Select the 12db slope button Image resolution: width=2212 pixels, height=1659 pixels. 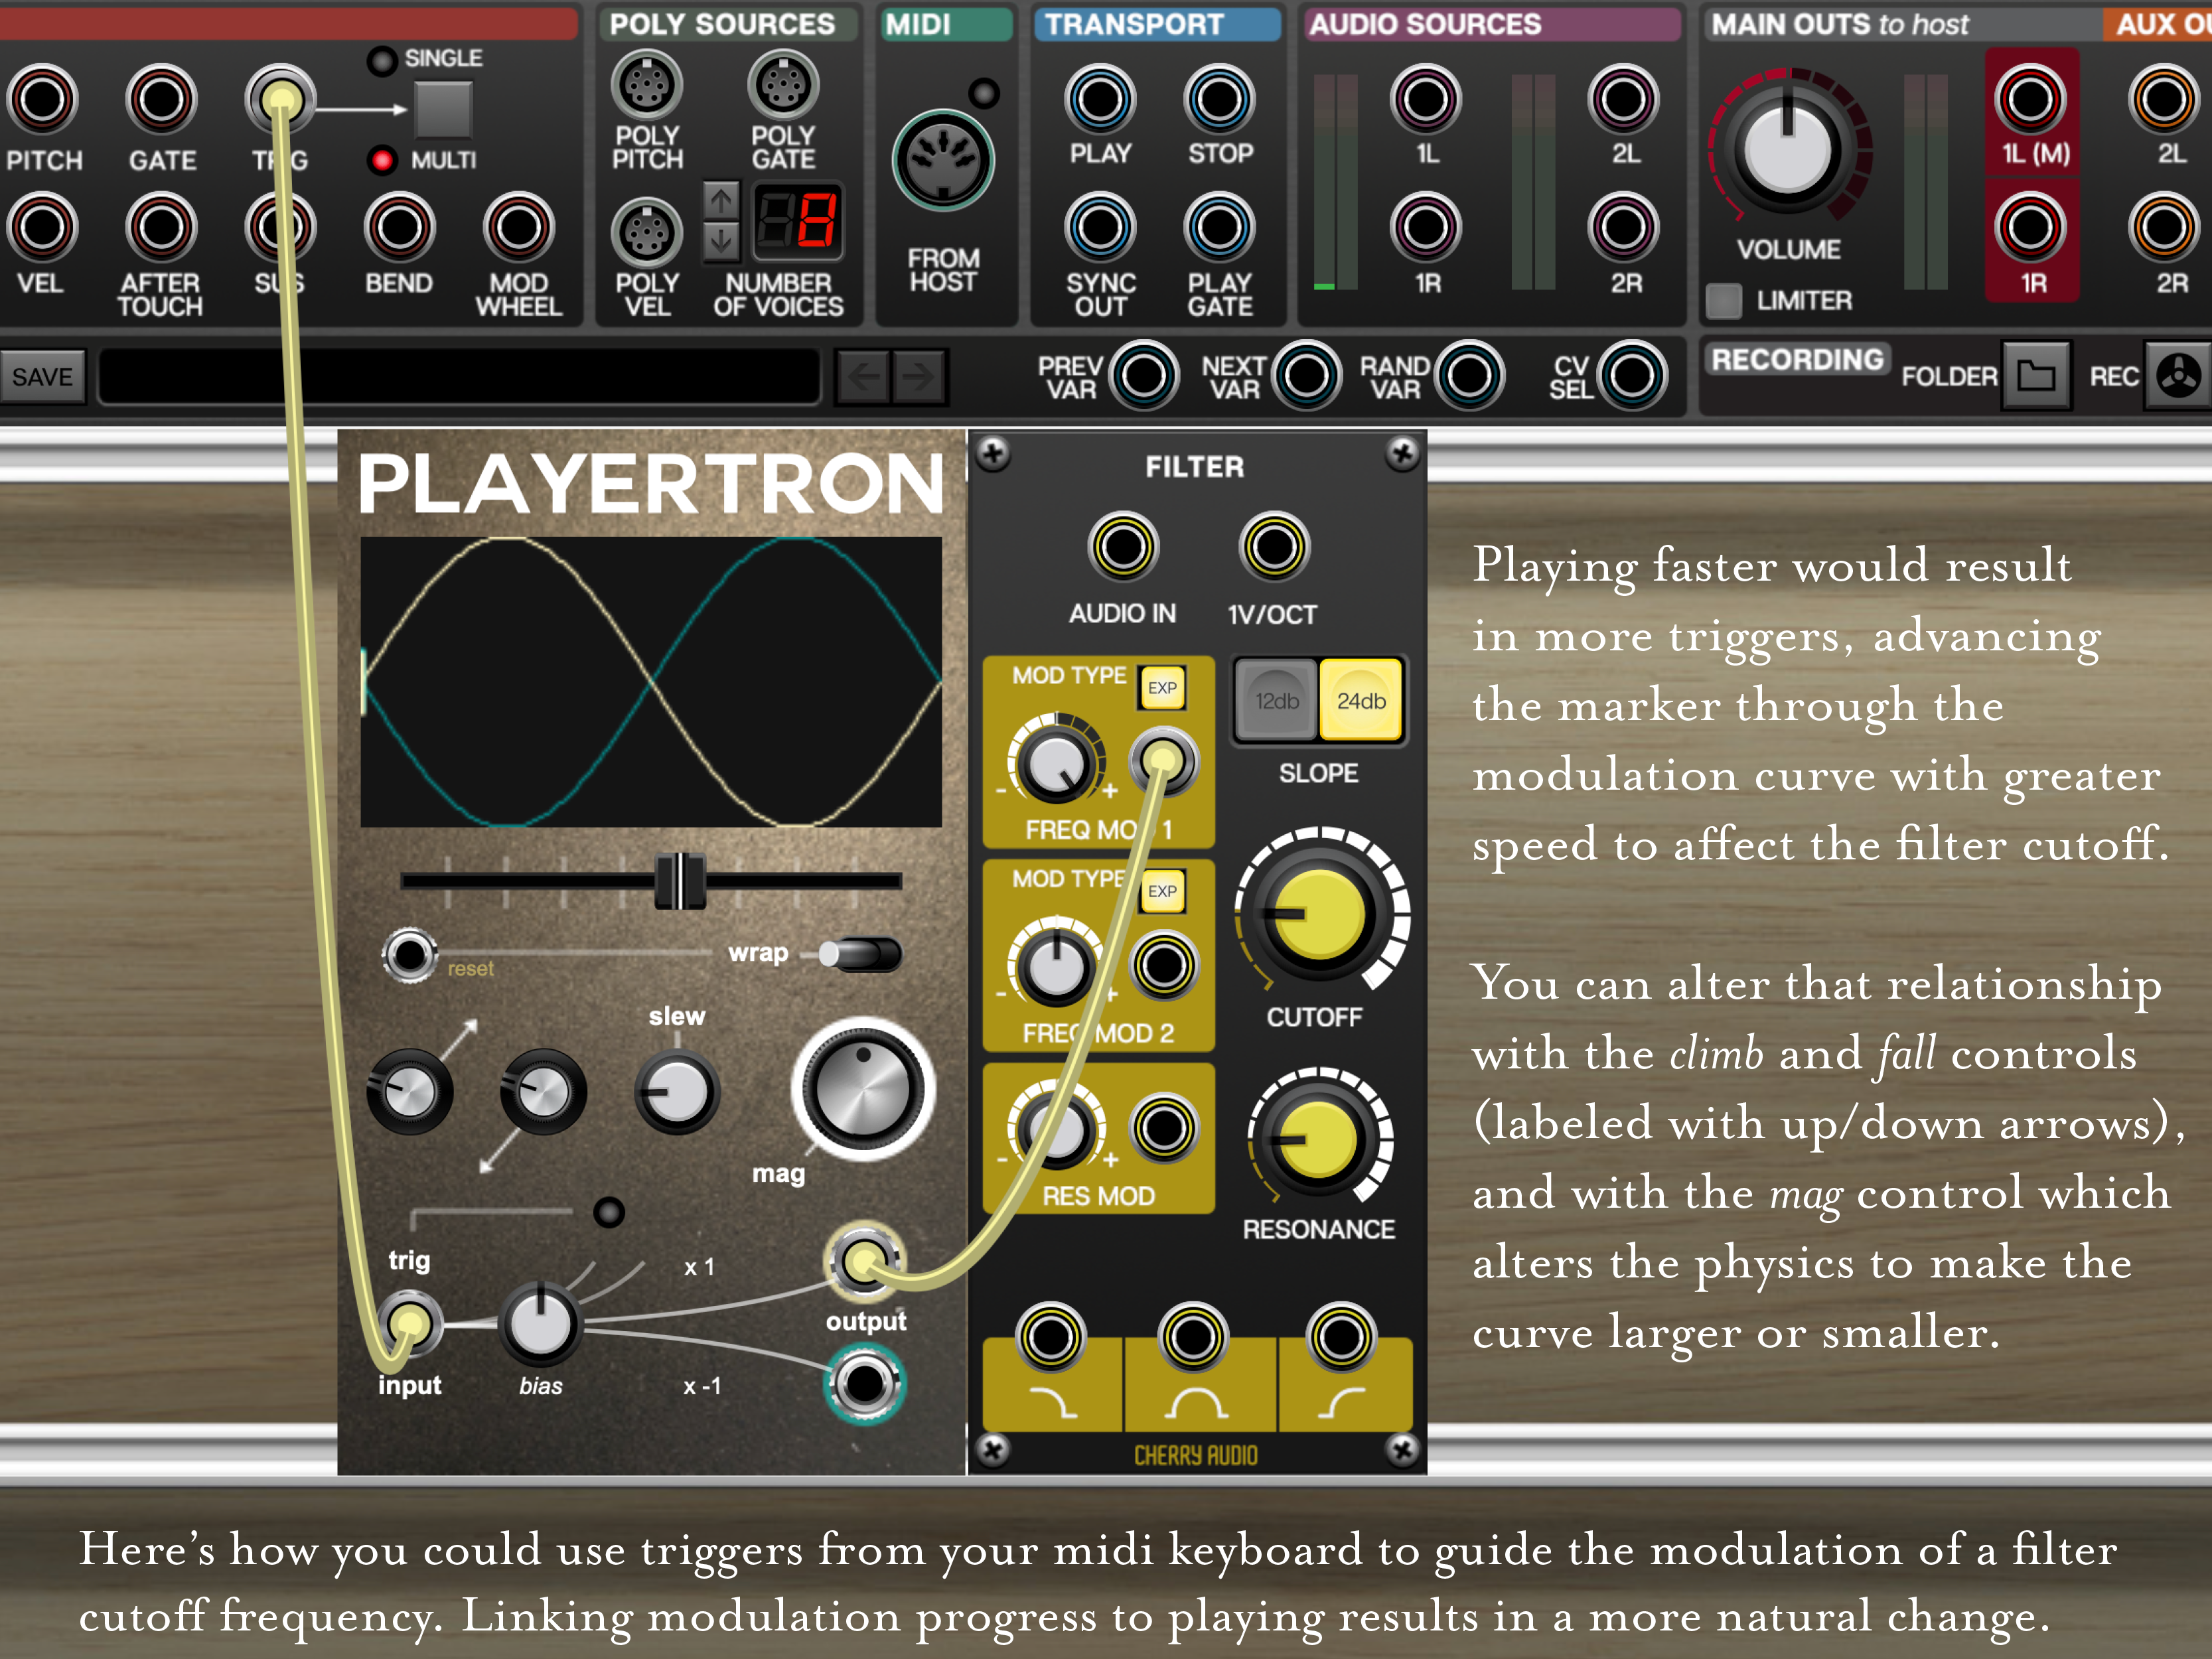(1276, 701)
